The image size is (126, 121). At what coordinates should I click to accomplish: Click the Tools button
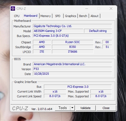[x=63, y=108]
